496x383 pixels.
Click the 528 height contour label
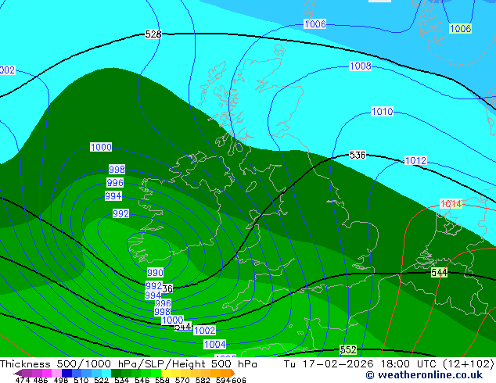tap(153, 34)
